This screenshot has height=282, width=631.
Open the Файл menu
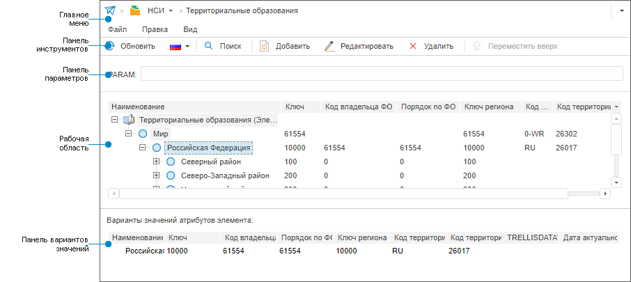[x=117, y=29]
